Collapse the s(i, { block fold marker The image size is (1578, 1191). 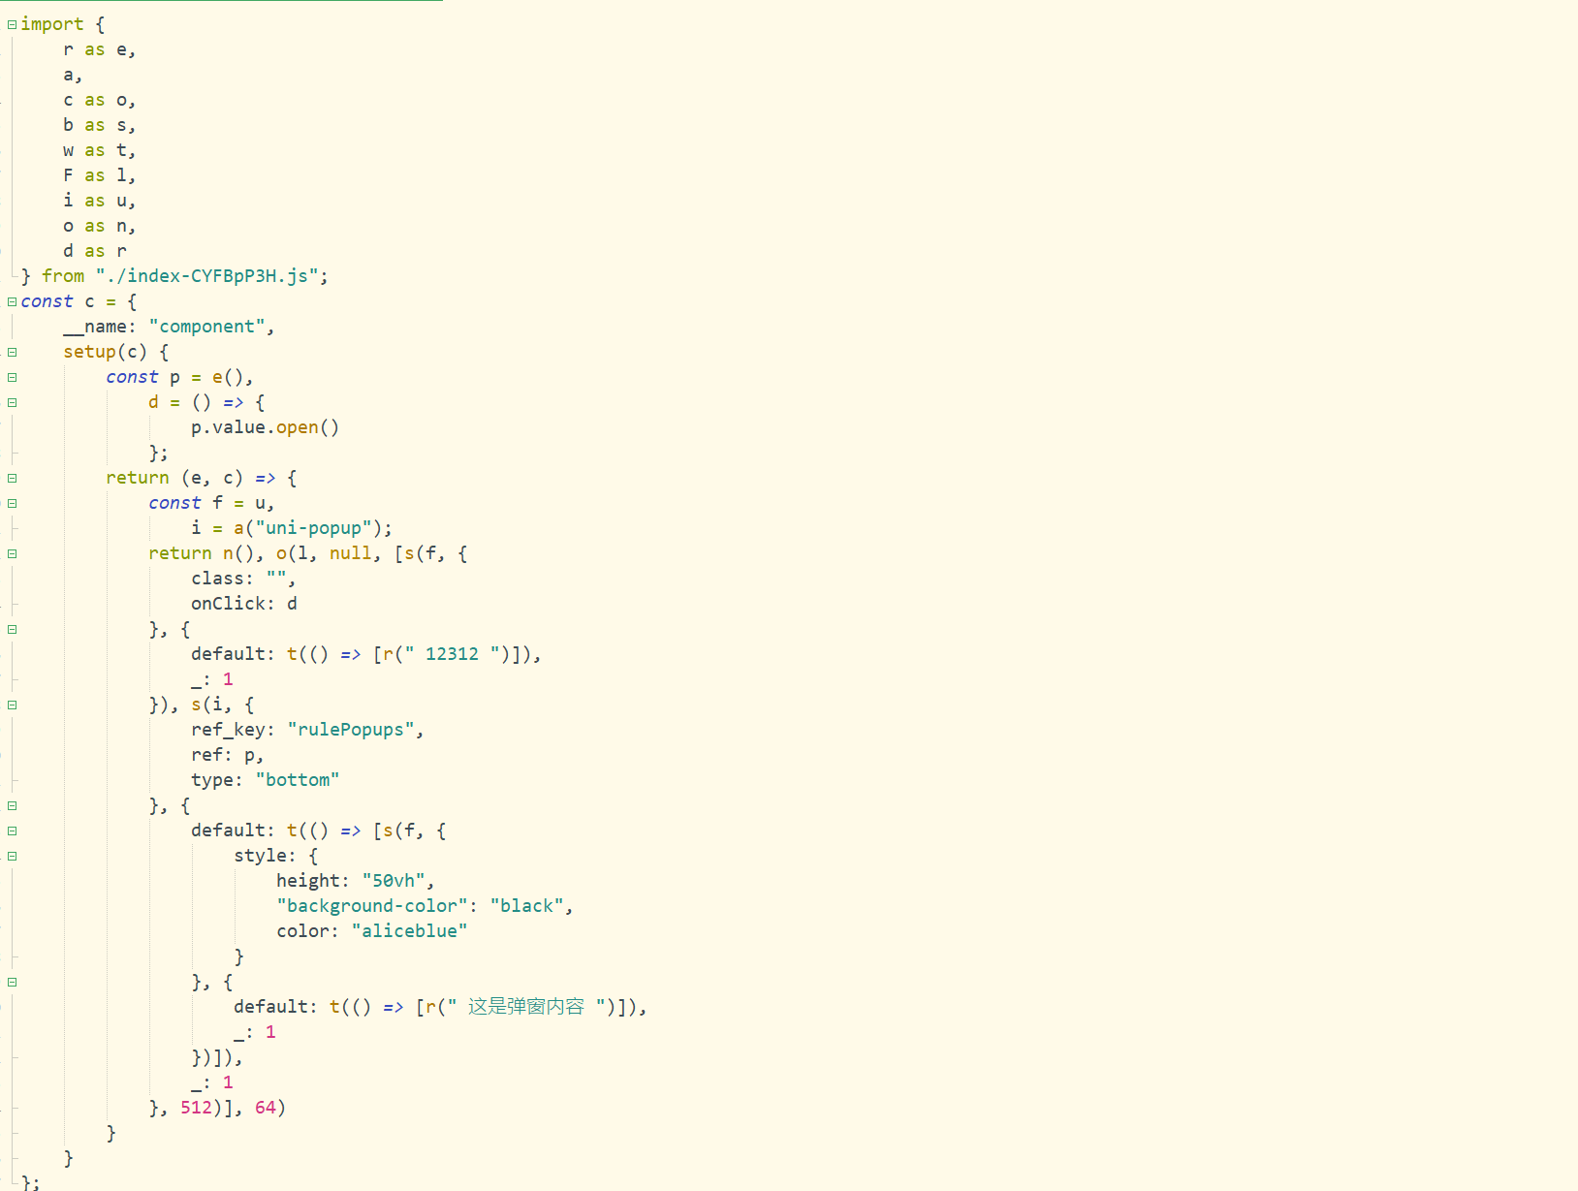12,705
